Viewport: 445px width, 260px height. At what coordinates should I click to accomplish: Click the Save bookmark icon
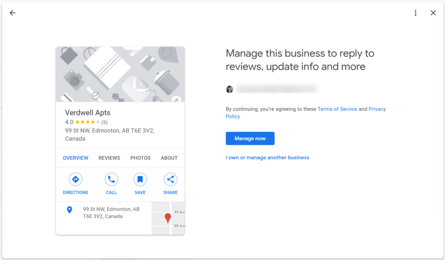140,179
